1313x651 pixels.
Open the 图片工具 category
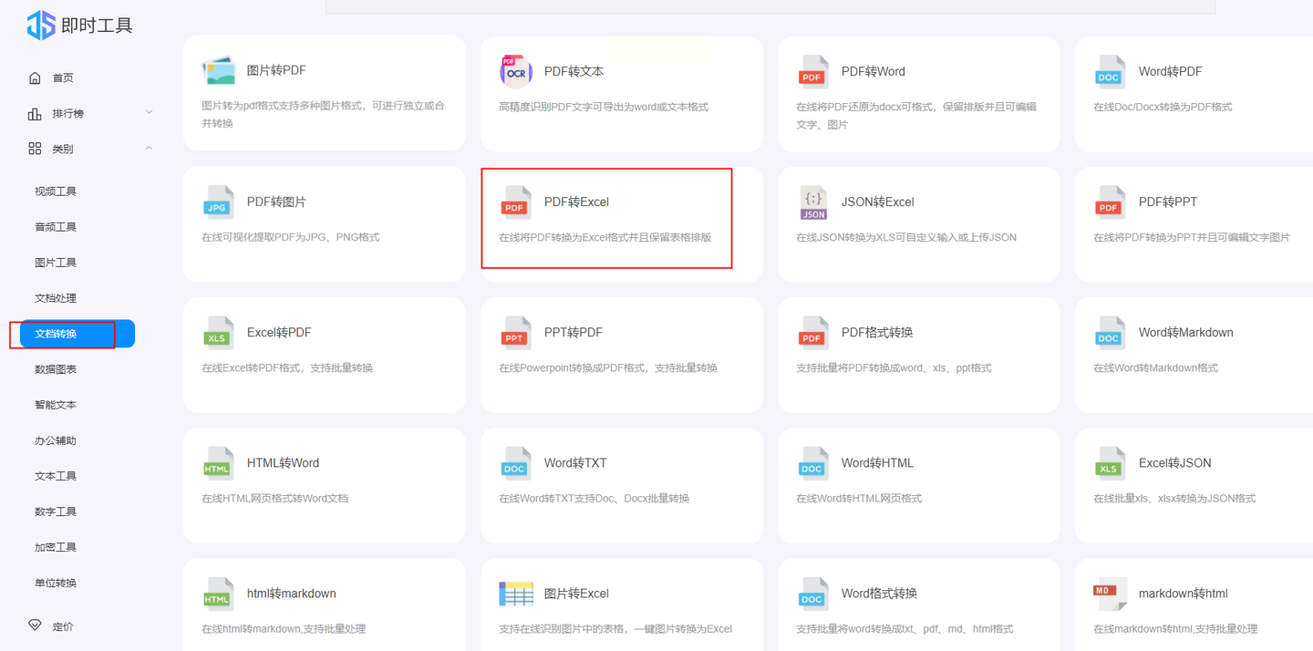[x=56, y=263]
